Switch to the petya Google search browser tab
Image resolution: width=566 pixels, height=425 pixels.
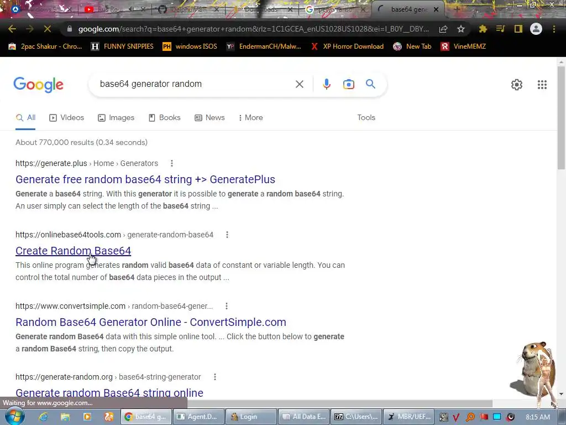click(334, 9)
